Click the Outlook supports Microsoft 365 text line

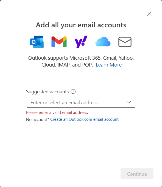pos(81,58)
